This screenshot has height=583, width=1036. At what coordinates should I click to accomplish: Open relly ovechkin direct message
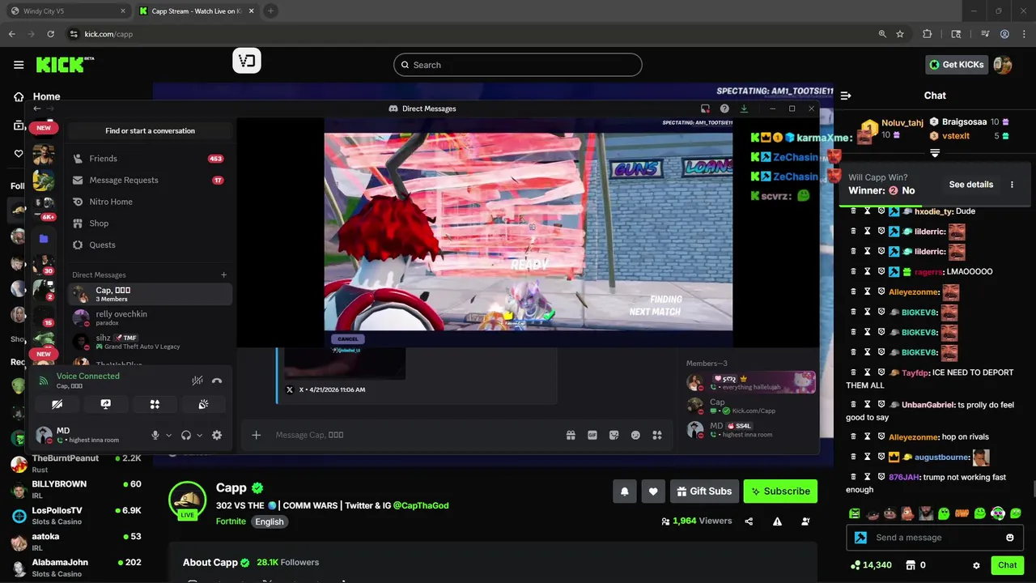tap(150, 317)
